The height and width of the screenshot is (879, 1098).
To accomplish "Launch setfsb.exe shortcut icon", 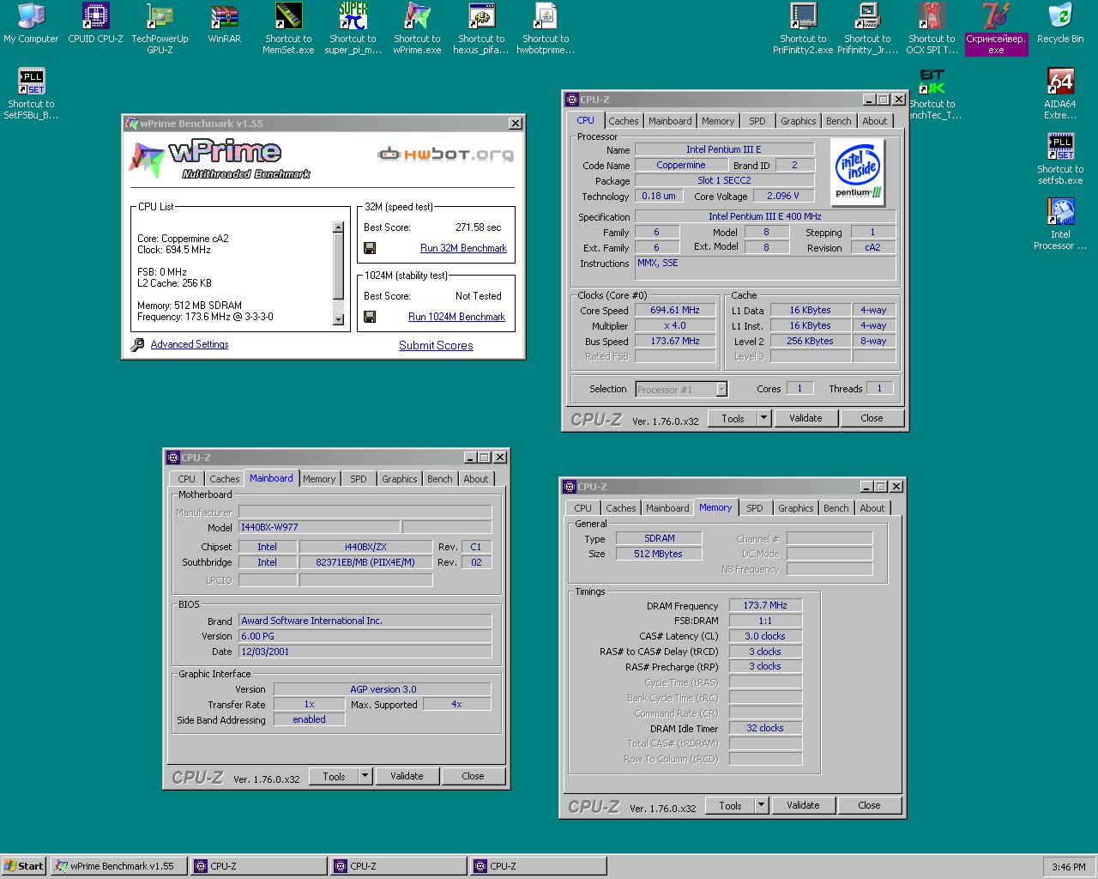I will pos(1060,160).
